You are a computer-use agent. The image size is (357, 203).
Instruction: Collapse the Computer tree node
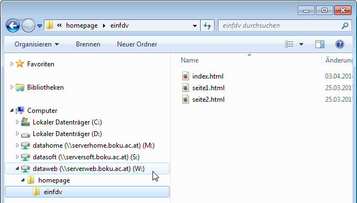12,111
